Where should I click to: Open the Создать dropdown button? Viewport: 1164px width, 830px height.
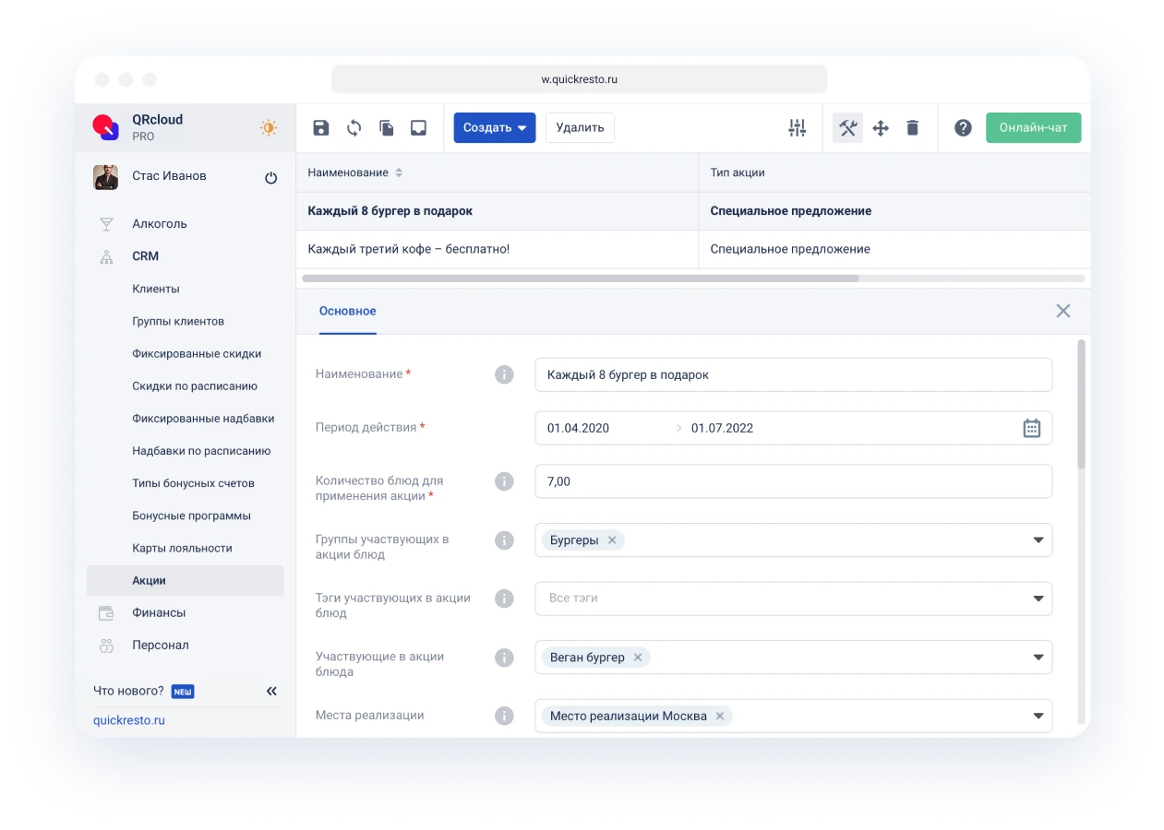(495, 128)
